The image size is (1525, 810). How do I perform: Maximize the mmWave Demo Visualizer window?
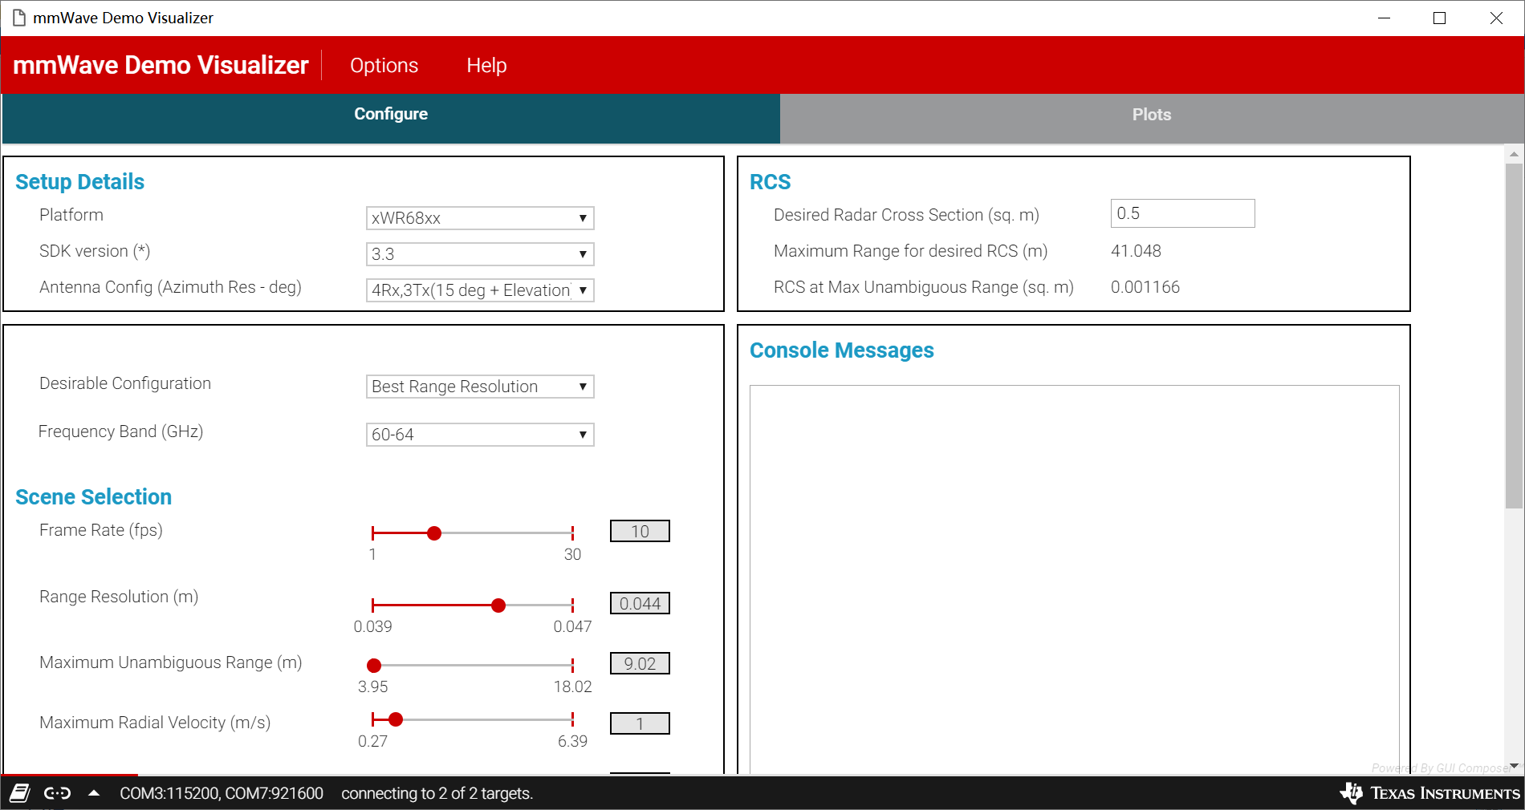tap(1439, 18)
